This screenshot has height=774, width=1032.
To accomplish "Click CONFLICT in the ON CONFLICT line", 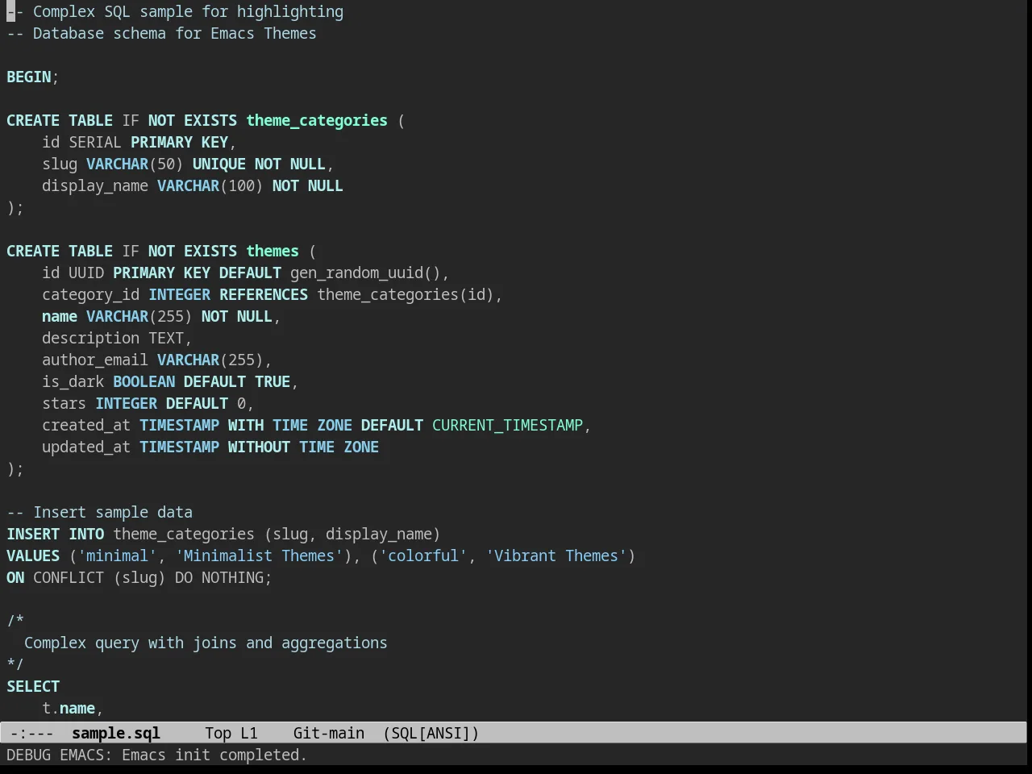I will (x=69, y=577).
